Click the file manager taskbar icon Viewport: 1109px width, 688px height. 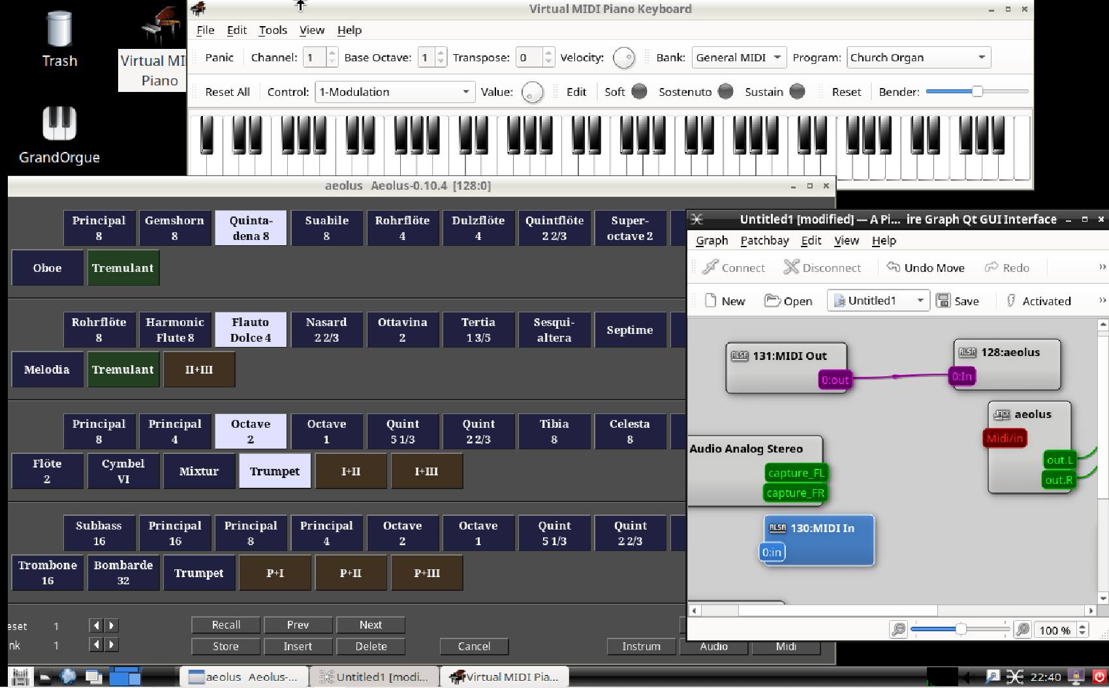[x=44, y=677]
